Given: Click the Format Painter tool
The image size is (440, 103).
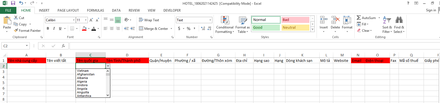Looking at the screenshot, I should [x=27, y=31].
